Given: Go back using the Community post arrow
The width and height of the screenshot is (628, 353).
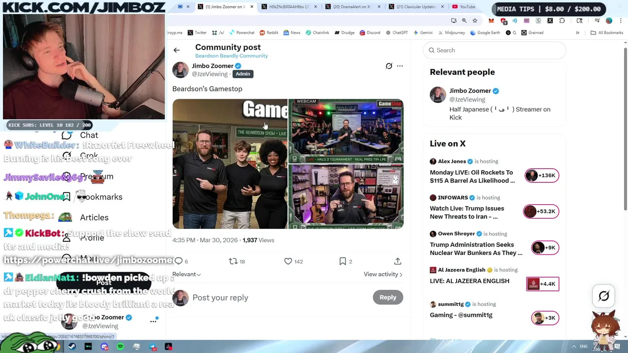Looking at the screenshot, I should [177, 50].
